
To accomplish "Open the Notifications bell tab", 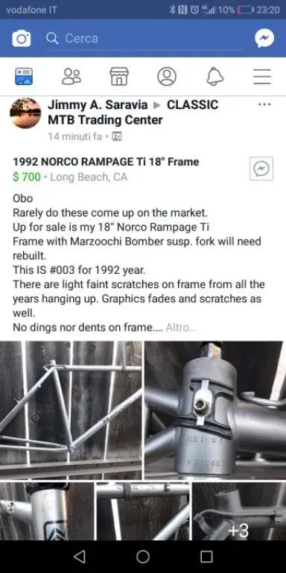I will coord(214,77).
